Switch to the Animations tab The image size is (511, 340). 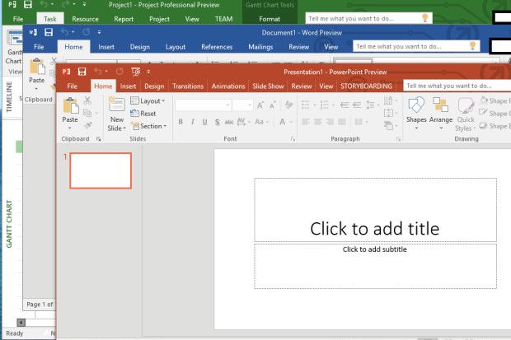click(228, 86)
